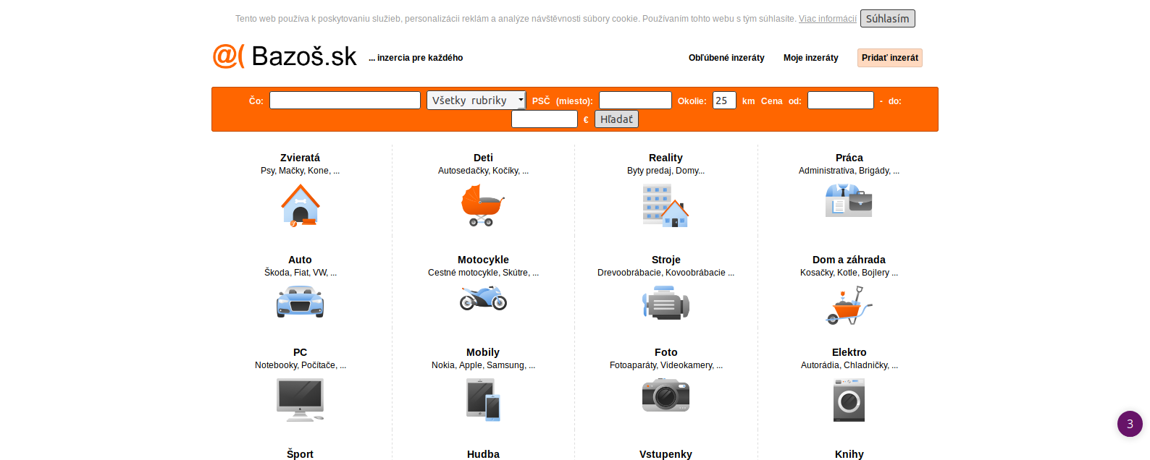Open Obľúbené inzeráty page
Screen dimensions: 1150x460
[726, 58]
